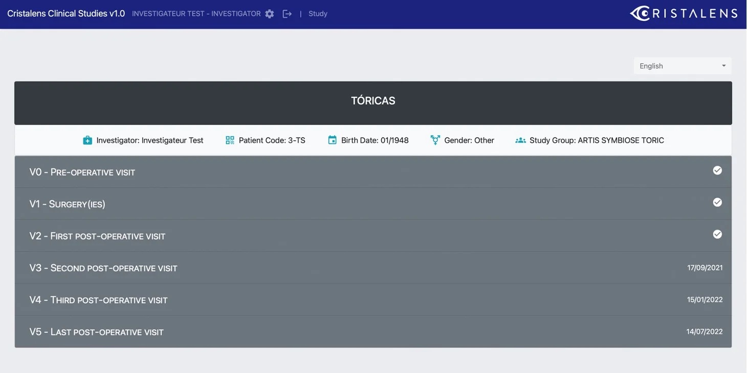Viewport: 747px width, 373px height.
Task: Expand V4 - Third post-operative visit
Action: point(98,300)
